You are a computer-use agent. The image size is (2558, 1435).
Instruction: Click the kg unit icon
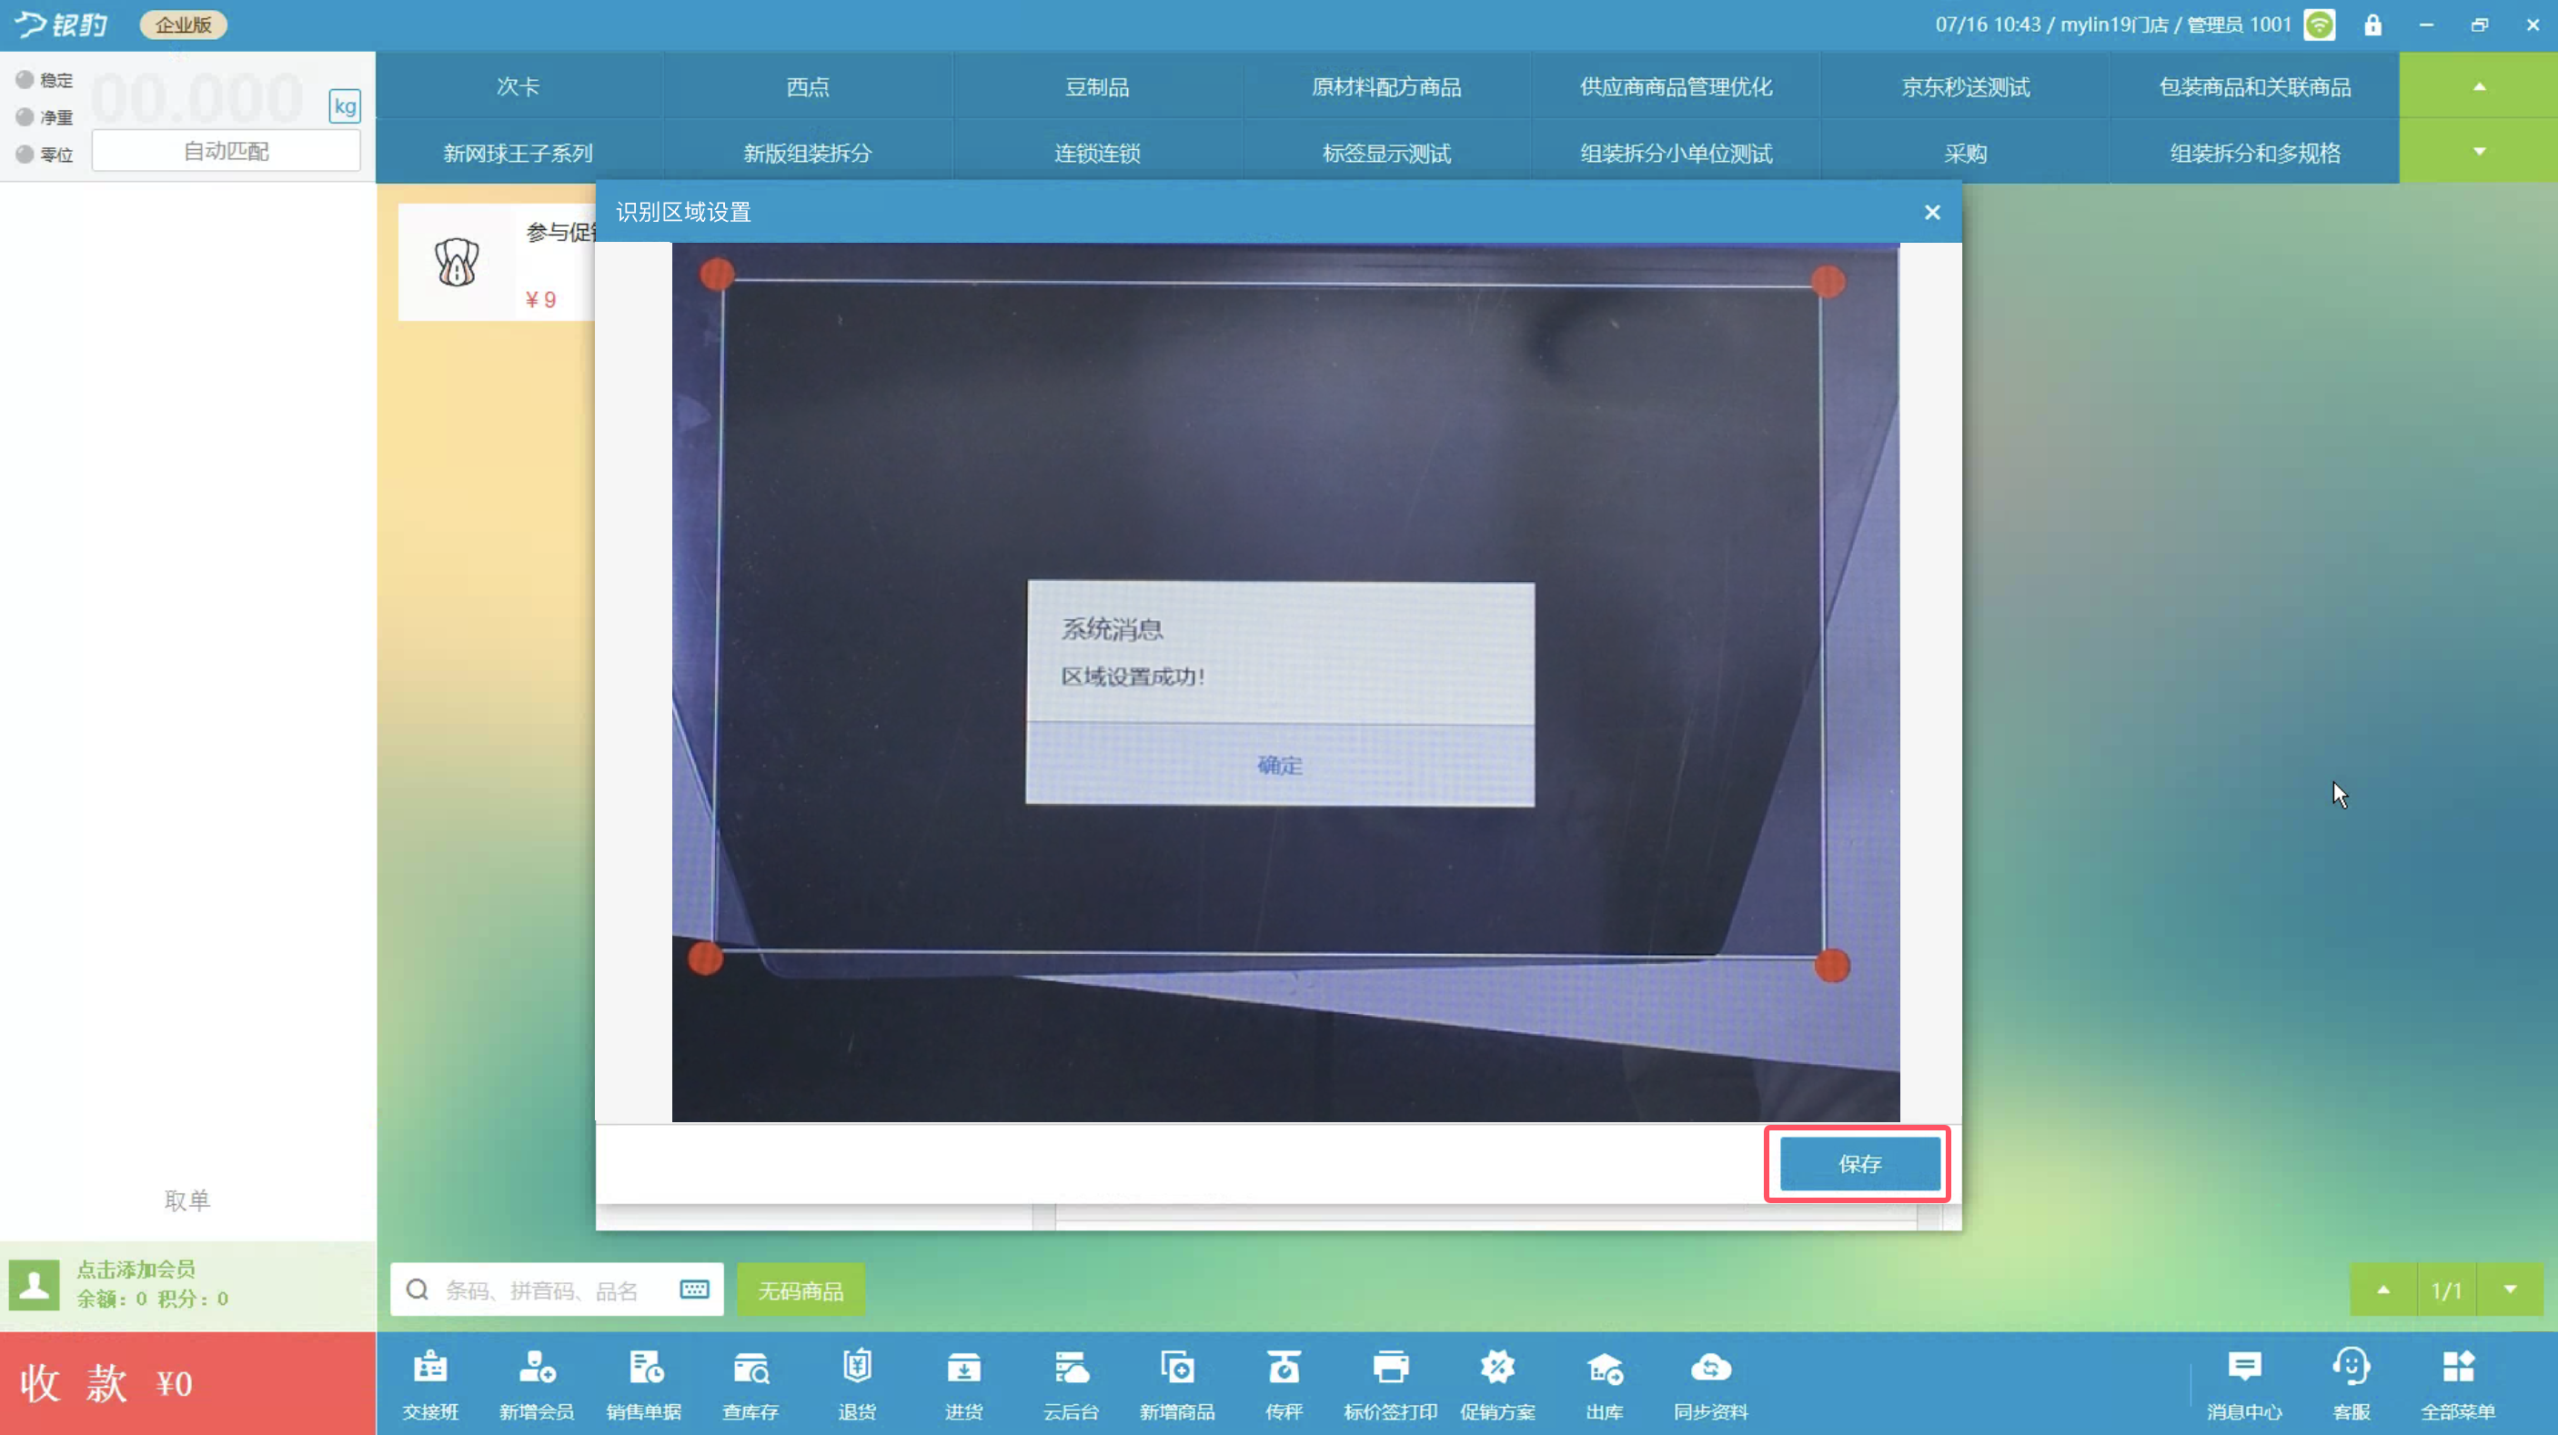click(345, 106)
